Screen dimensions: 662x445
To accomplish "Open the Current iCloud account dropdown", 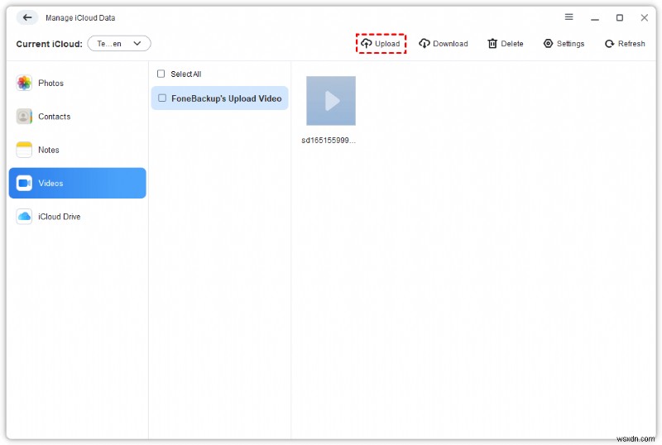I will tap(119, 44).
